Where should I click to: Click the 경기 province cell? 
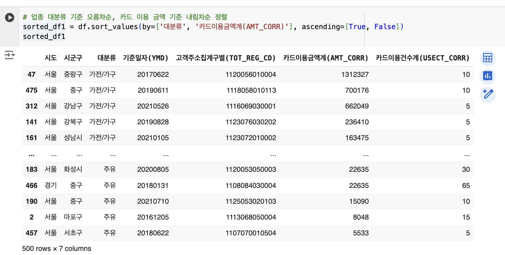(51, 186)
